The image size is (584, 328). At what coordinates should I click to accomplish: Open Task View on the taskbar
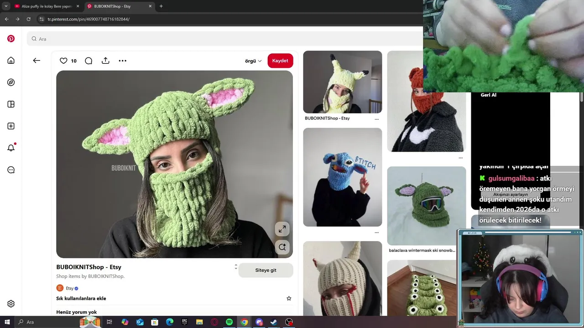point(109,322)
